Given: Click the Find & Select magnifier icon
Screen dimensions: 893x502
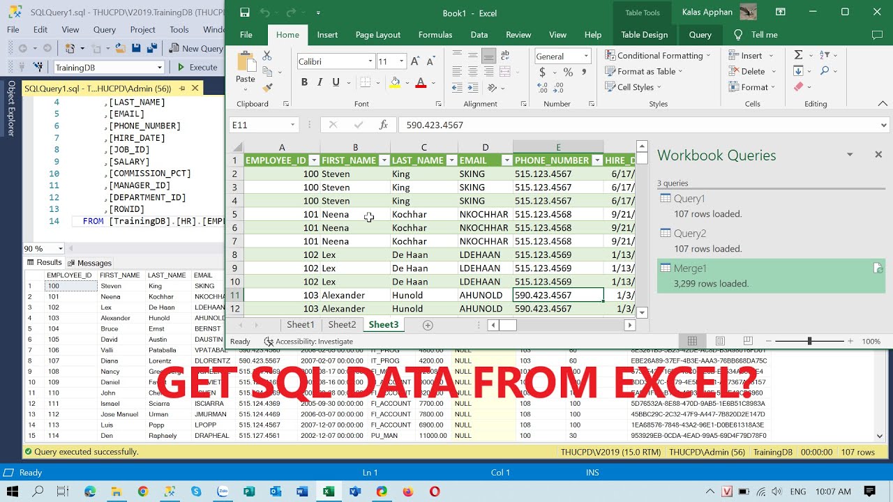Looking at the screenshot, I should pos(825,70).
